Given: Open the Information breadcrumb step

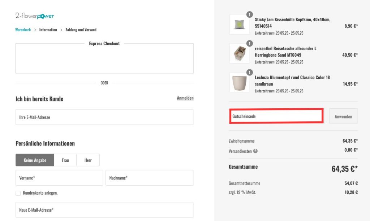Looking at the screenshot, I should point(48,30).
